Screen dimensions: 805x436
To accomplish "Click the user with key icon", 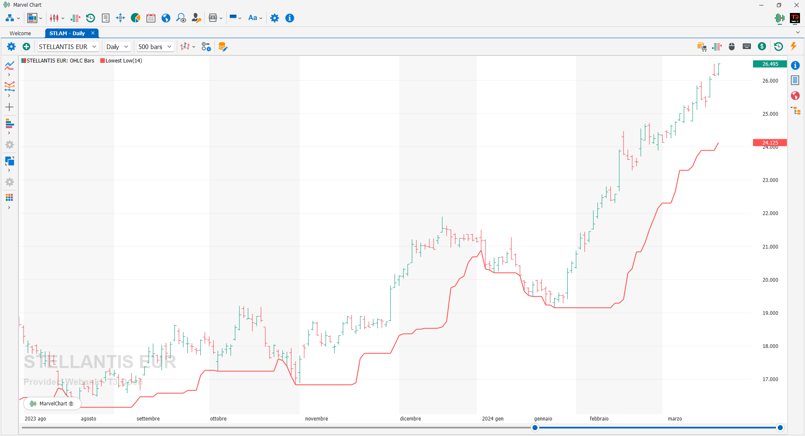I will point(196,18).
